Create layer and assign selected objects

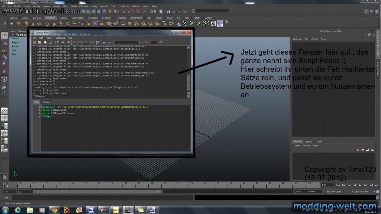[x=372, y=150]
